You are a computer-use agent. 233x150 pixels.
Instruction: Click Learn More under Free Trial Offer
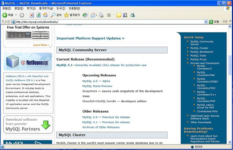(x=41, y=45)
